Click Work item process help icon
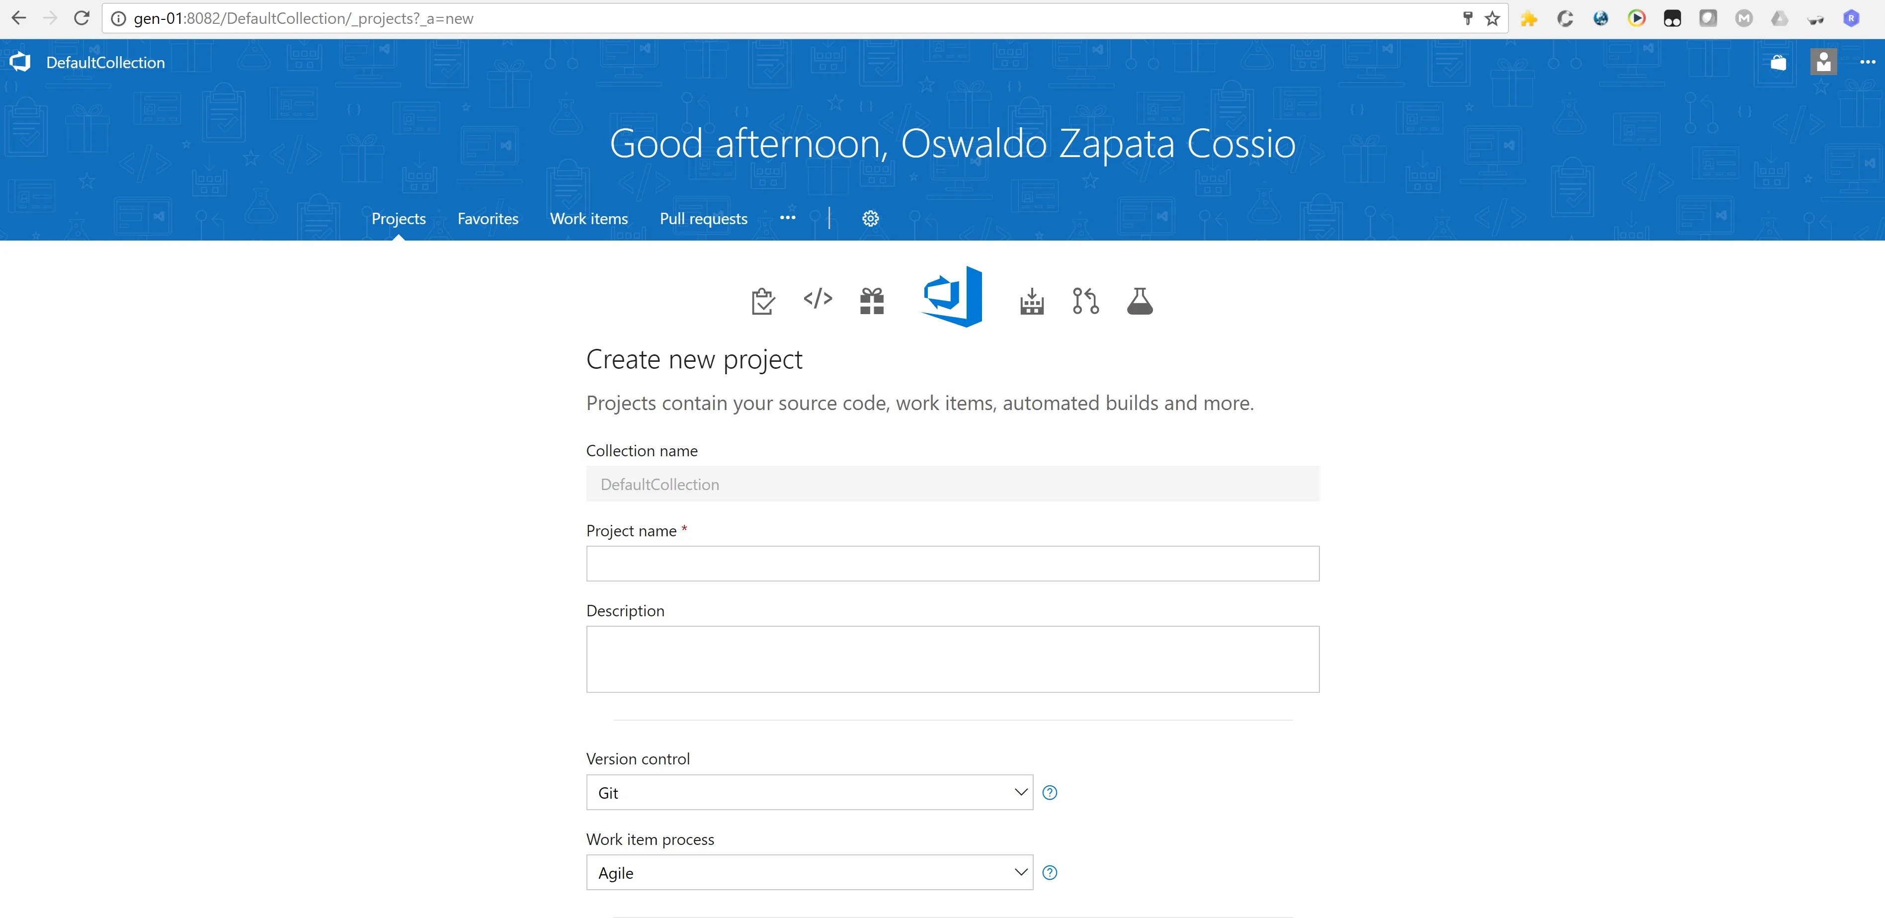Screen dimensions: 1885x918 coord(1049,872)
